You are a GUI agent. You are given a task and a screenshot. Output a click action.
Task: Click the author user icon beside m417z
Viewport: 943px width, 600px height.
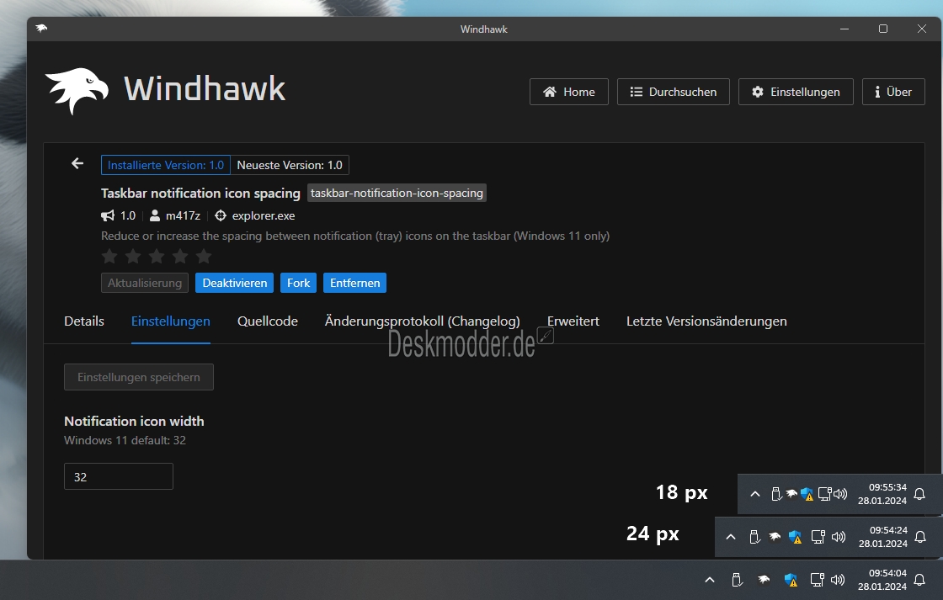click(x=155, y=215)
